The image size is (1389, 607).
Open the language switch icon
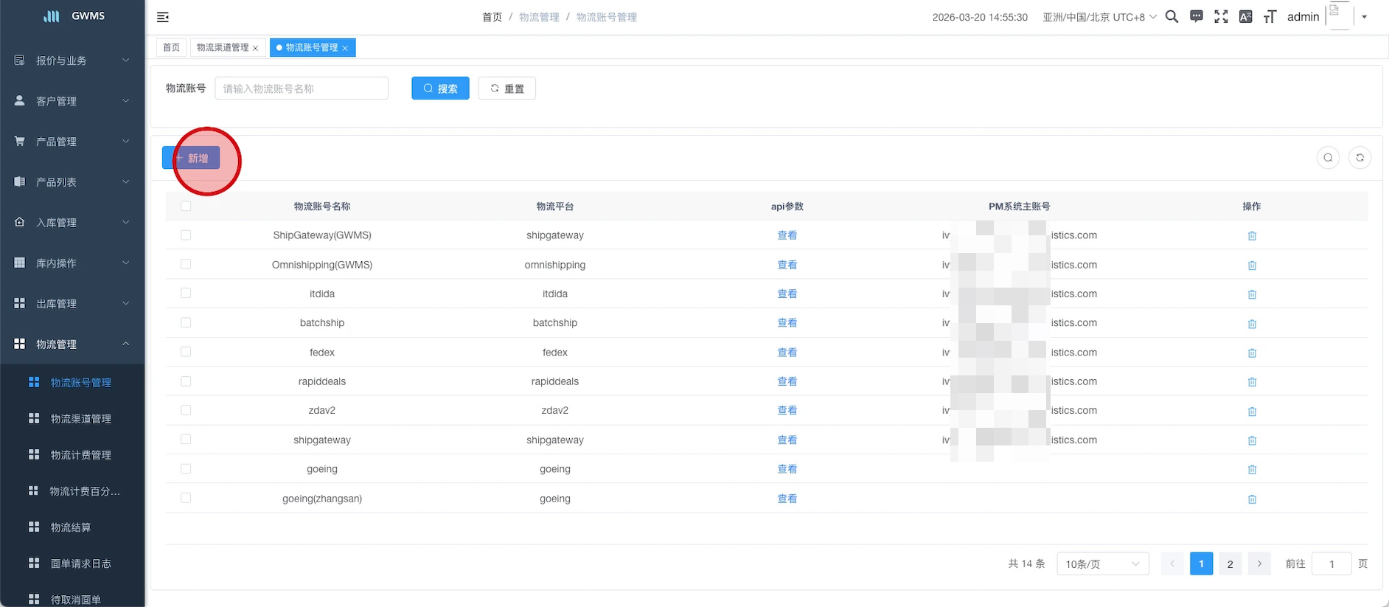coord(1245,17)
